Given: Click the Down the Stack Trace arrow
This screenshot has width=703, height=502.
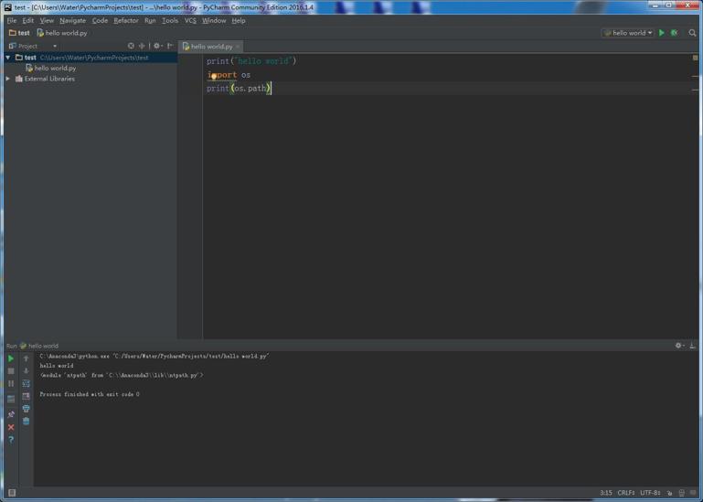Looking at the screenshot, I should tap(26, 371).
